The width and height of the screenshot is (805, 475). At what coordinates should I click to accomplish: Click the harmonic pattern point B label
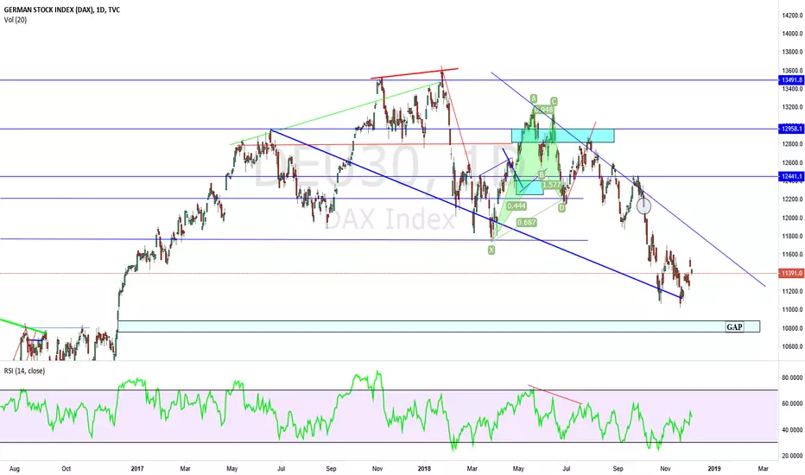point(541,174)
